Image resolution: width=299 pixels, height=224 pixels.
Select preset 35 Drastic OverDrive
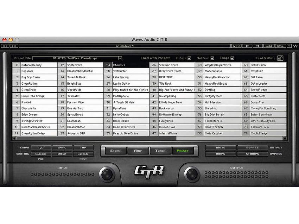(x=126, y=133)
